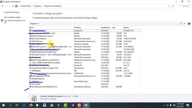
Task: Select Wondershare Filmora9 icon
Action: coord(30,87)
